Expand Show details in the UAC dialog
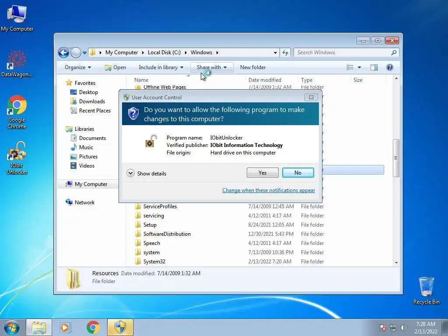 [146, 173]
